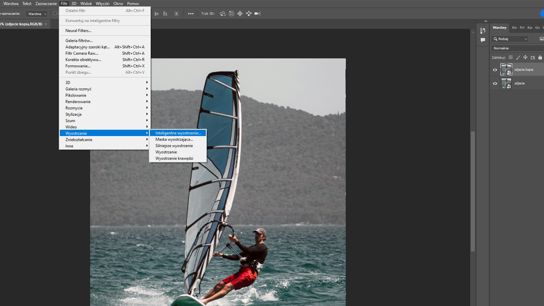Open the Comments panel speech bubble icon

483,40
